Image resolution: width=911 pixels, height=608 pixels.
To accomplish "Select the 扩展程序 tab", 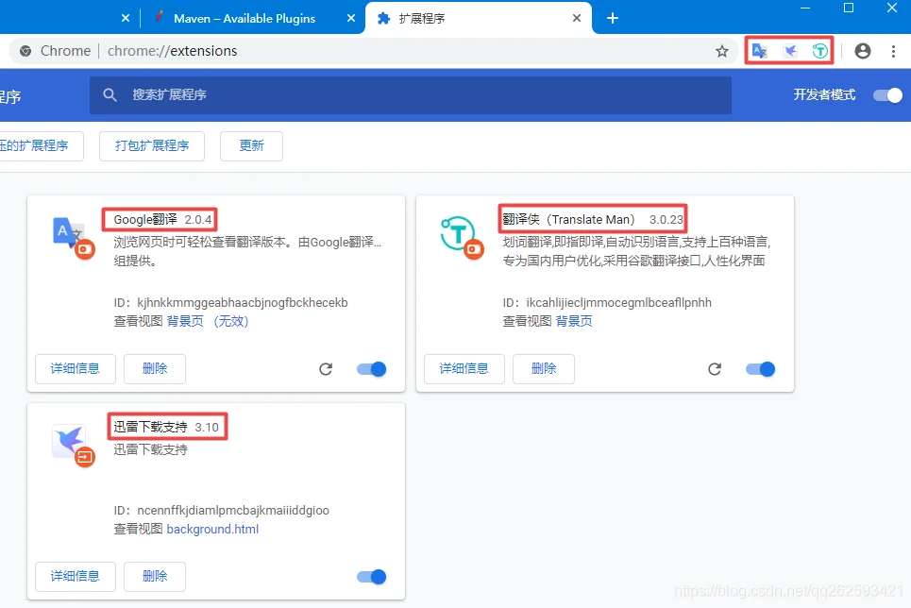I will point(479,18).
